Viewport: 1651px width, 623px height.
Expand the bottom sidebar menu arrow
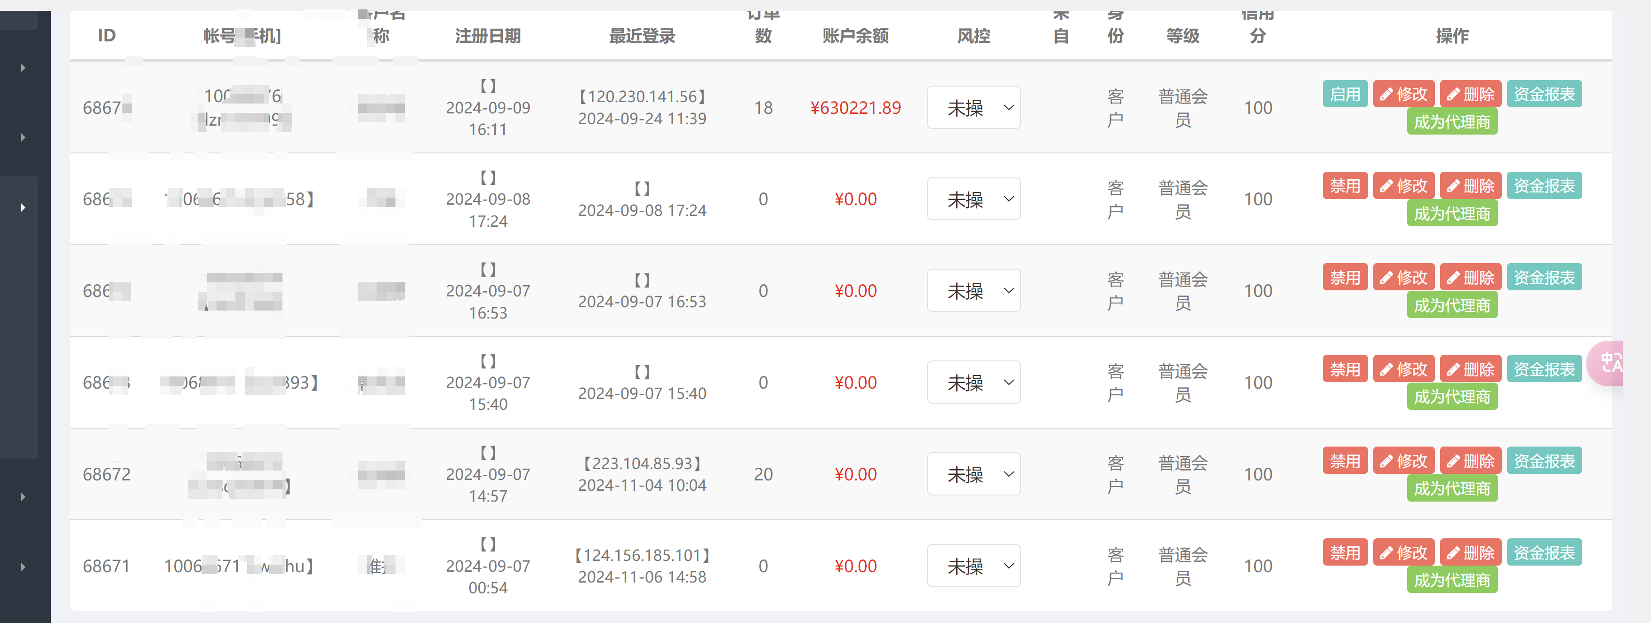coord(23,567)
